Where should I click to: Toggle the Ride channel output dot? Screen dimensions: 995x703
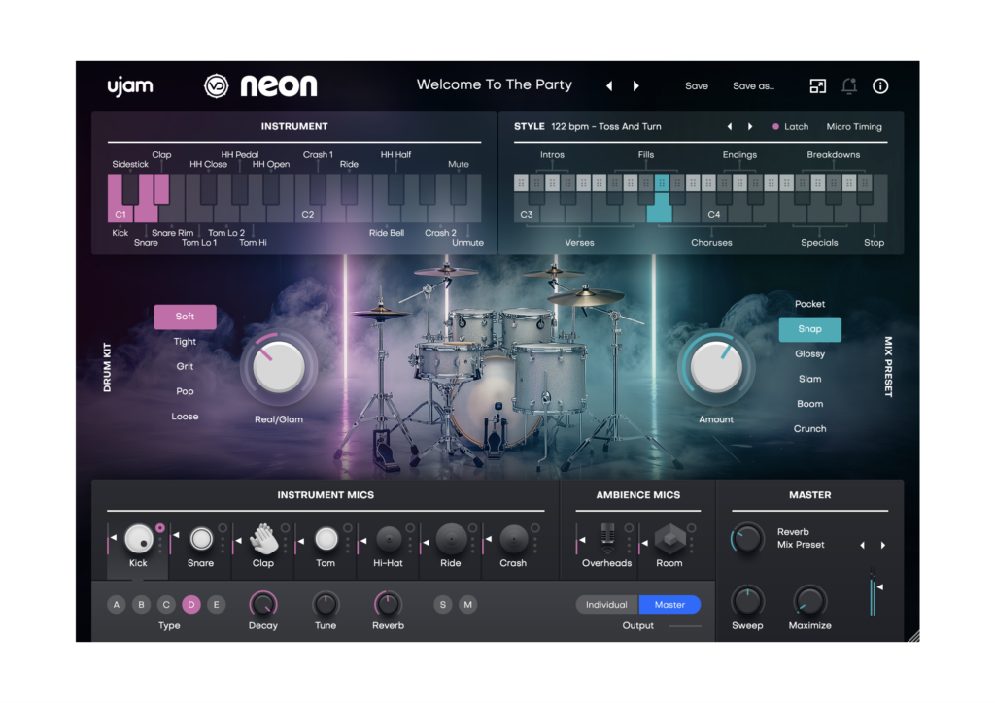473,527
